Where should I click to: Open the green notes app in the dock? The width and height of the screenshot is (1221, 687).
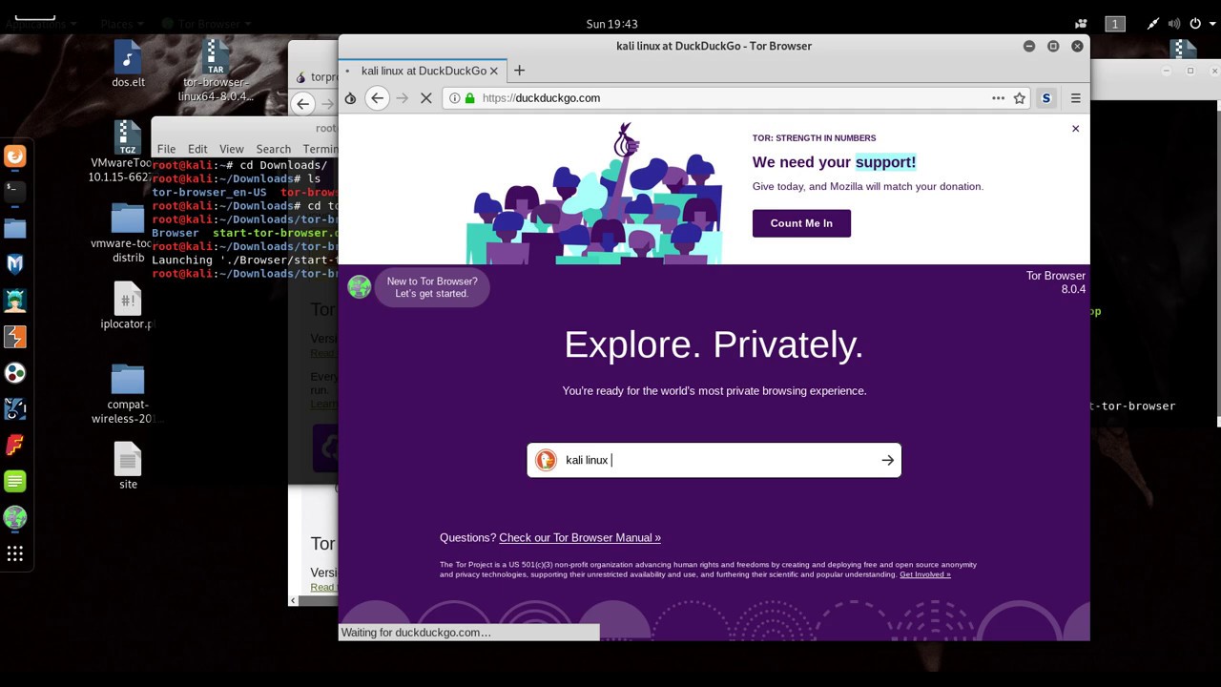(15, 482)
